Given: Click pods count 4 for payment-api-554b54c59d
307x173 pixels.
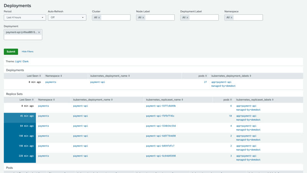Looking at the screenshot, I should (231, 126).
